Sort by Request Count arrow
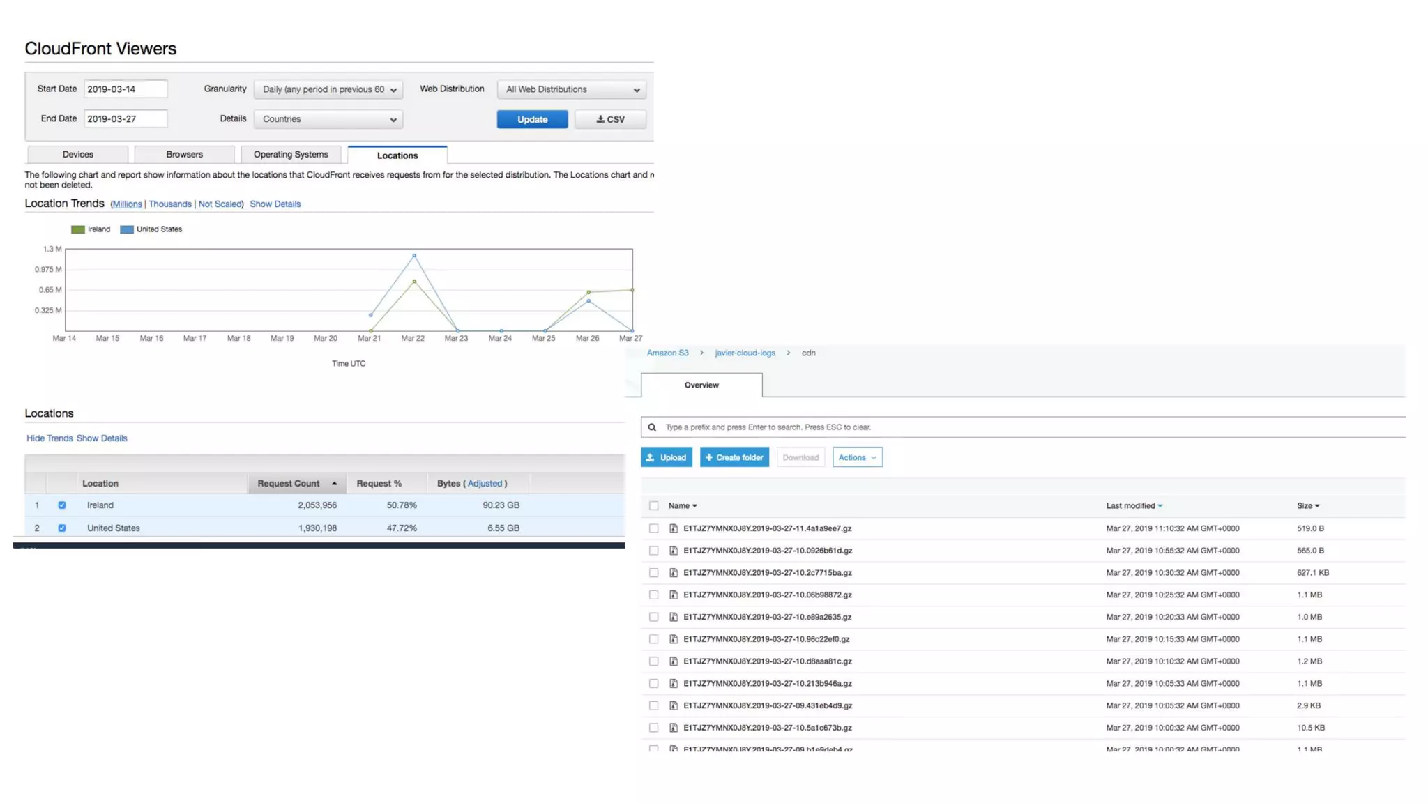1428x803 pixels. click(335, 484)
